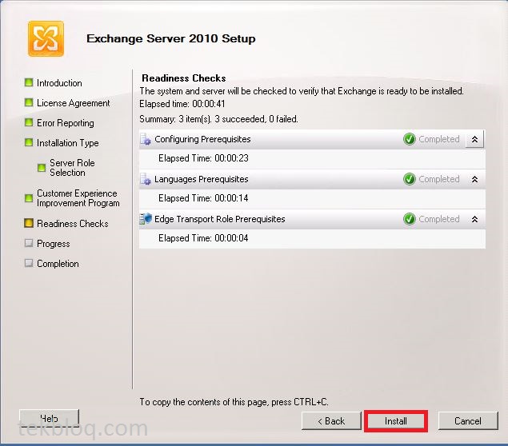The width and height of the screenshot is (508, 446).
Task: Click the Edge Transport Role shield icon
Action: coord(146,219)
